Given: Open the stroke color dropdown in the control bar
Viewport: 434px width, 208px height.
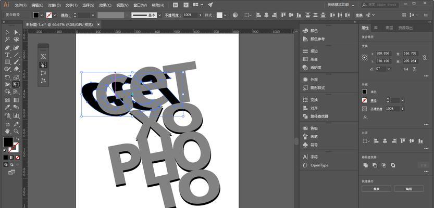Looking at the screenshot, I should [x=55, y=15].
